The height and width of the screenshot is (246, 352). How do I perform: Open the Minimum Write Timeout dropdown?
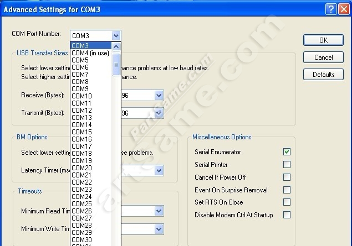(159, 229)
